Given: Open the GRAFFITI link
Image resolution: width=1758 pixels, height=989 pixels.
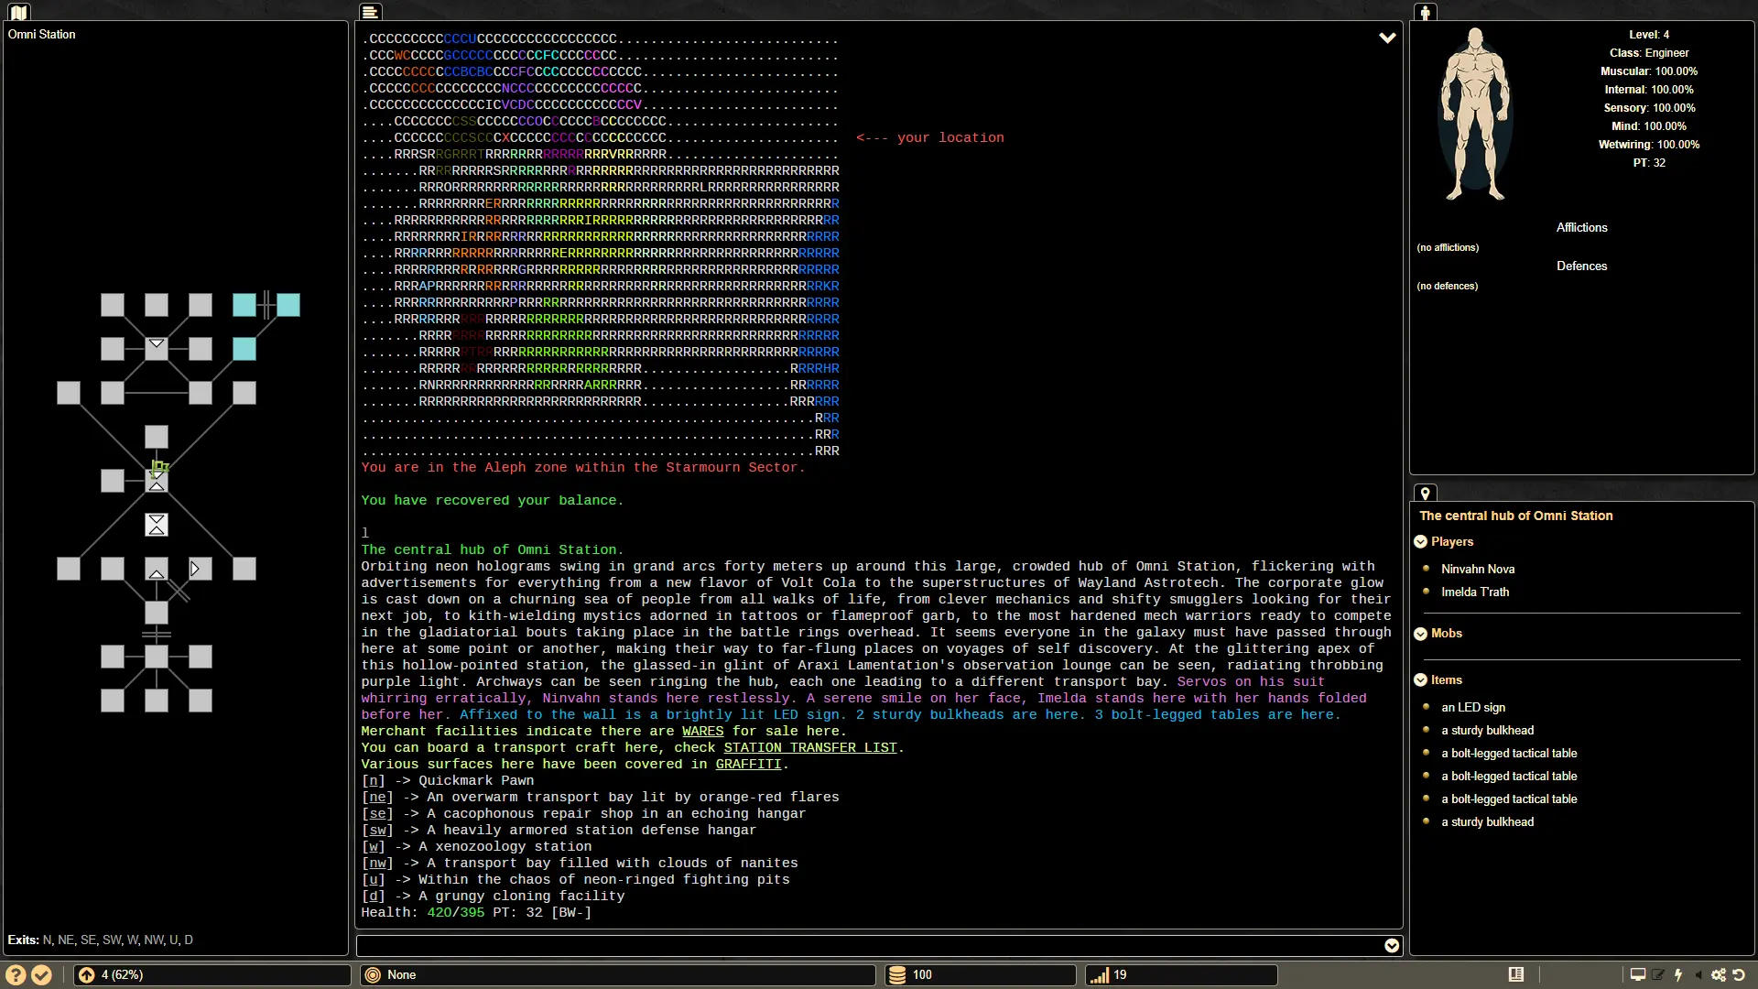Looking at the screenshot, I should pyautogui.click(x=748, y=765).
